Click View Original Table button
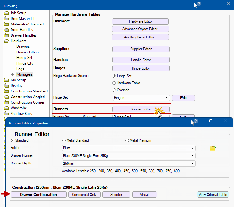 tap(213, 195)
